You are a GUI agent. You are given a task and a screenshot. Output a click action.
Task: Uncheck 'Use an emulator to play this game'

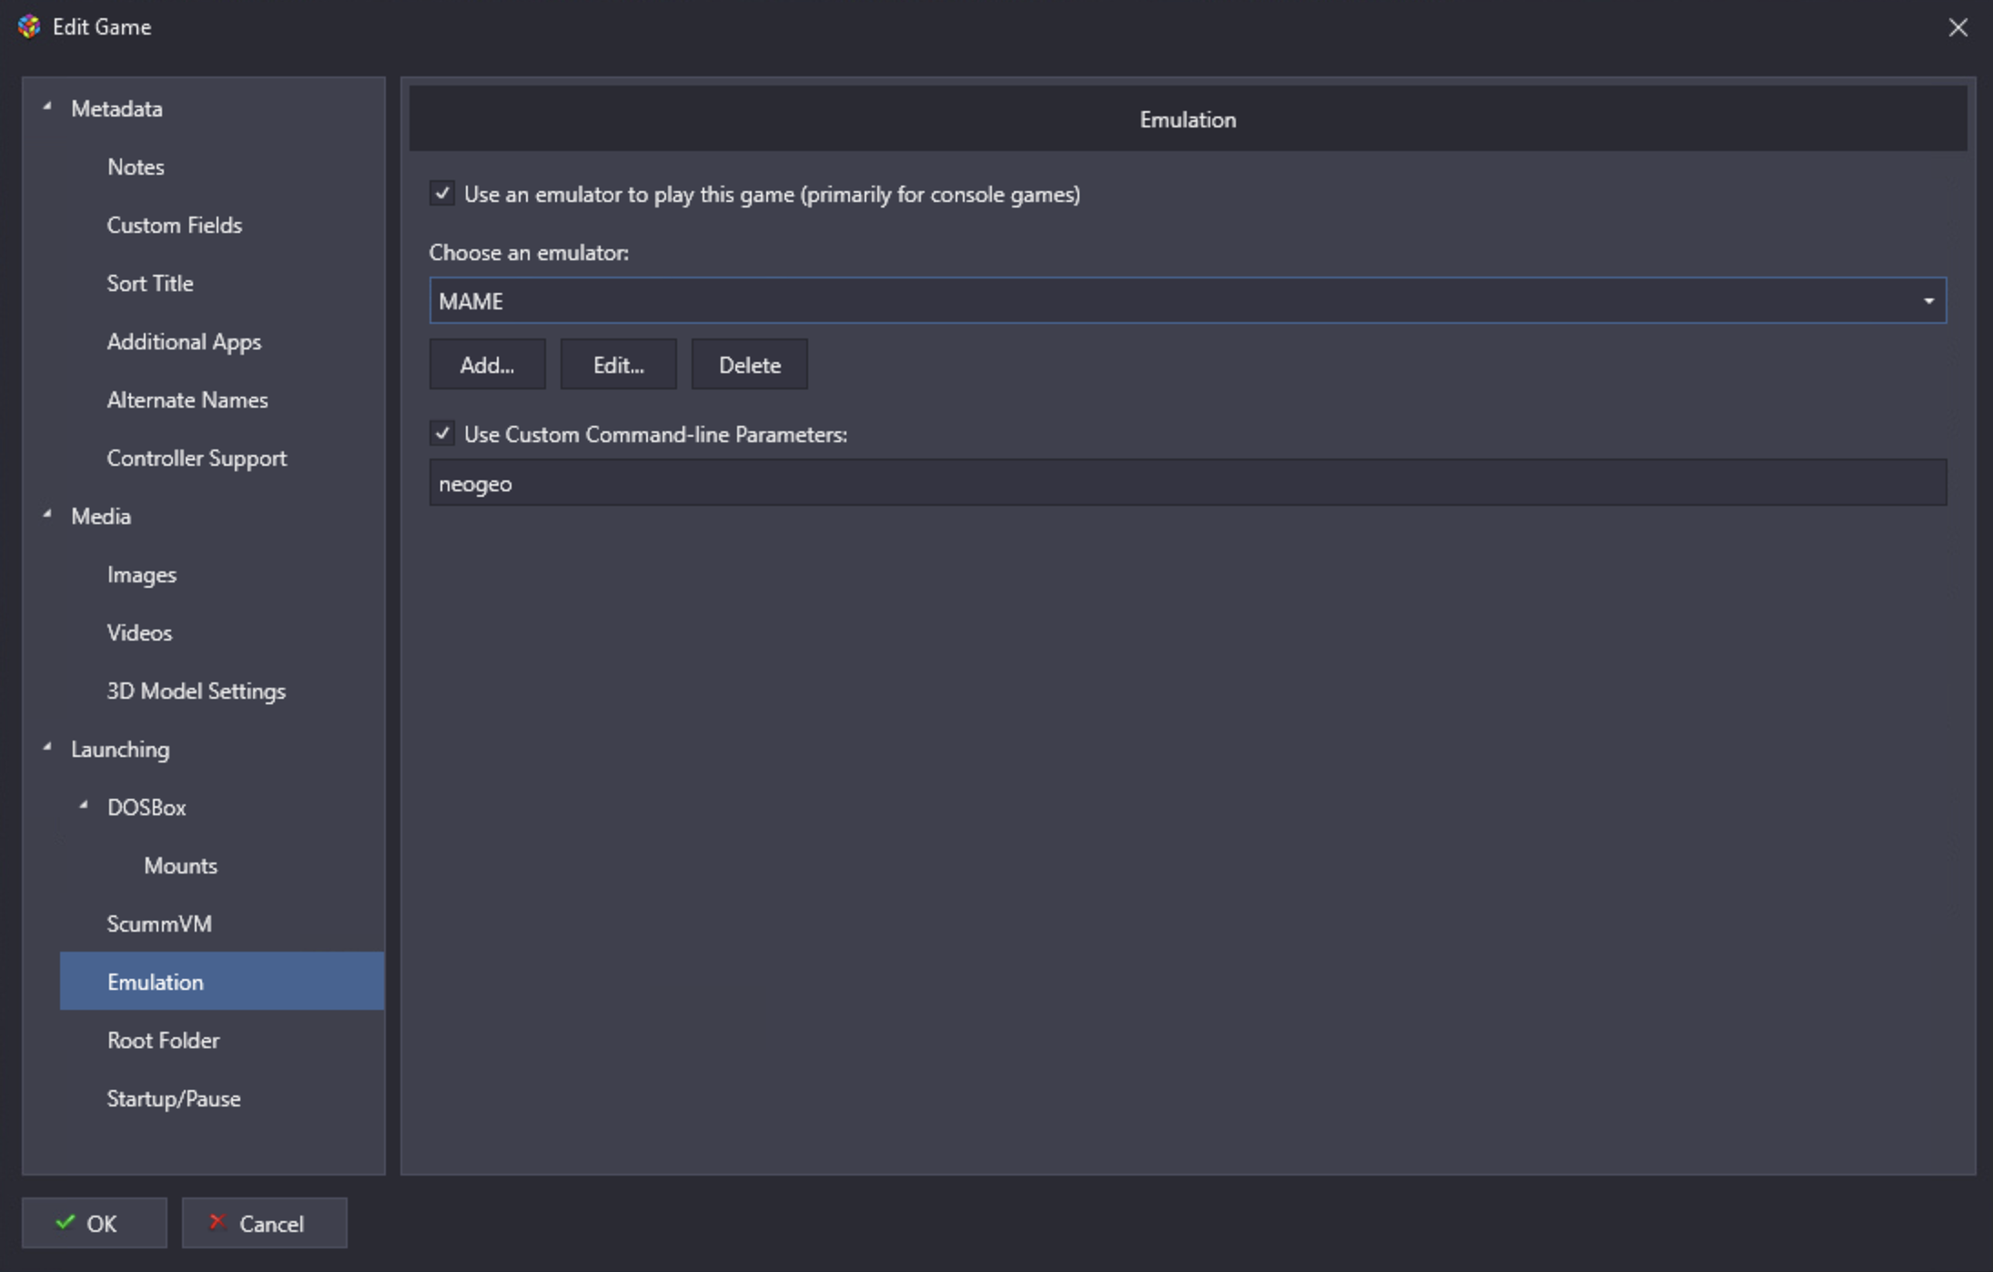(442, 194)
